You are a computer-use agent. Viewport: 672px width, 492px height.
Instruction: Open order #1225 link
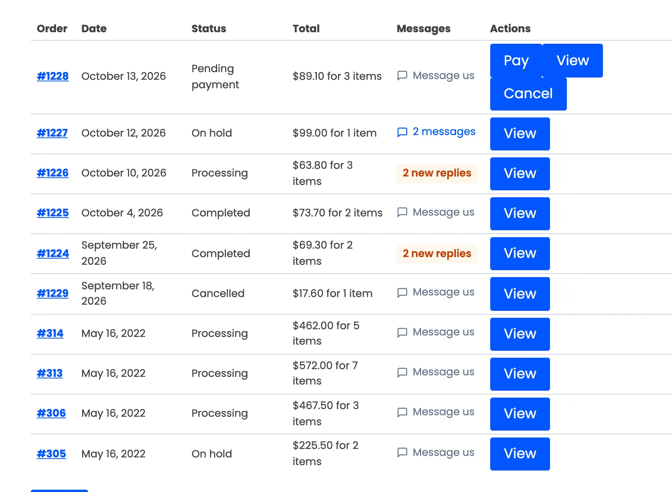pyautogui.click(x=53, y=213)
